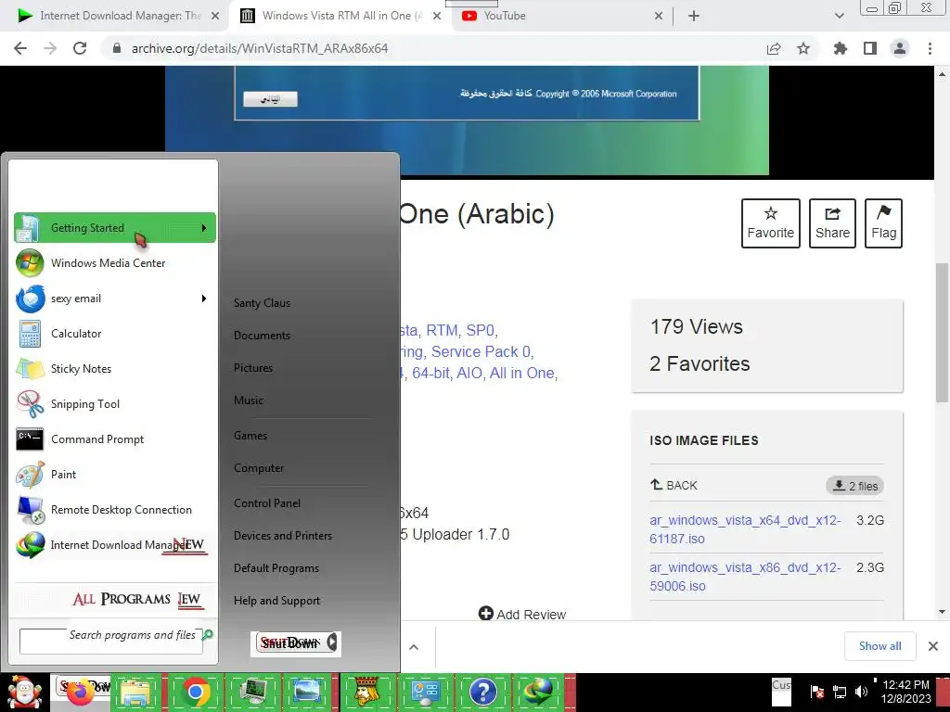Screen dimensions: 950x712
Task: Launch Command Prompt
Action: pos(114,439)
